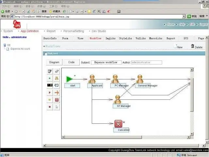Viewport: 209px width, 157px height.
Task: Click the PC Manager person node icon
Action: pyautogui.click(x=115, y=79)
